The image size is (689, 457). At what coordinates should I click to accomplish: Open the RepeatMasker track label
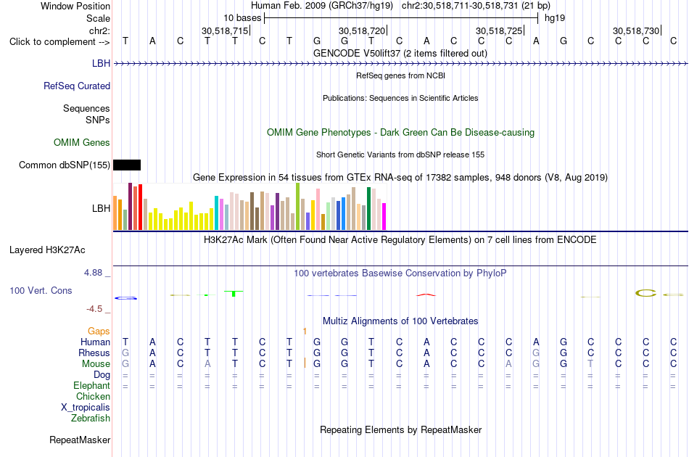tap(80, 440)
